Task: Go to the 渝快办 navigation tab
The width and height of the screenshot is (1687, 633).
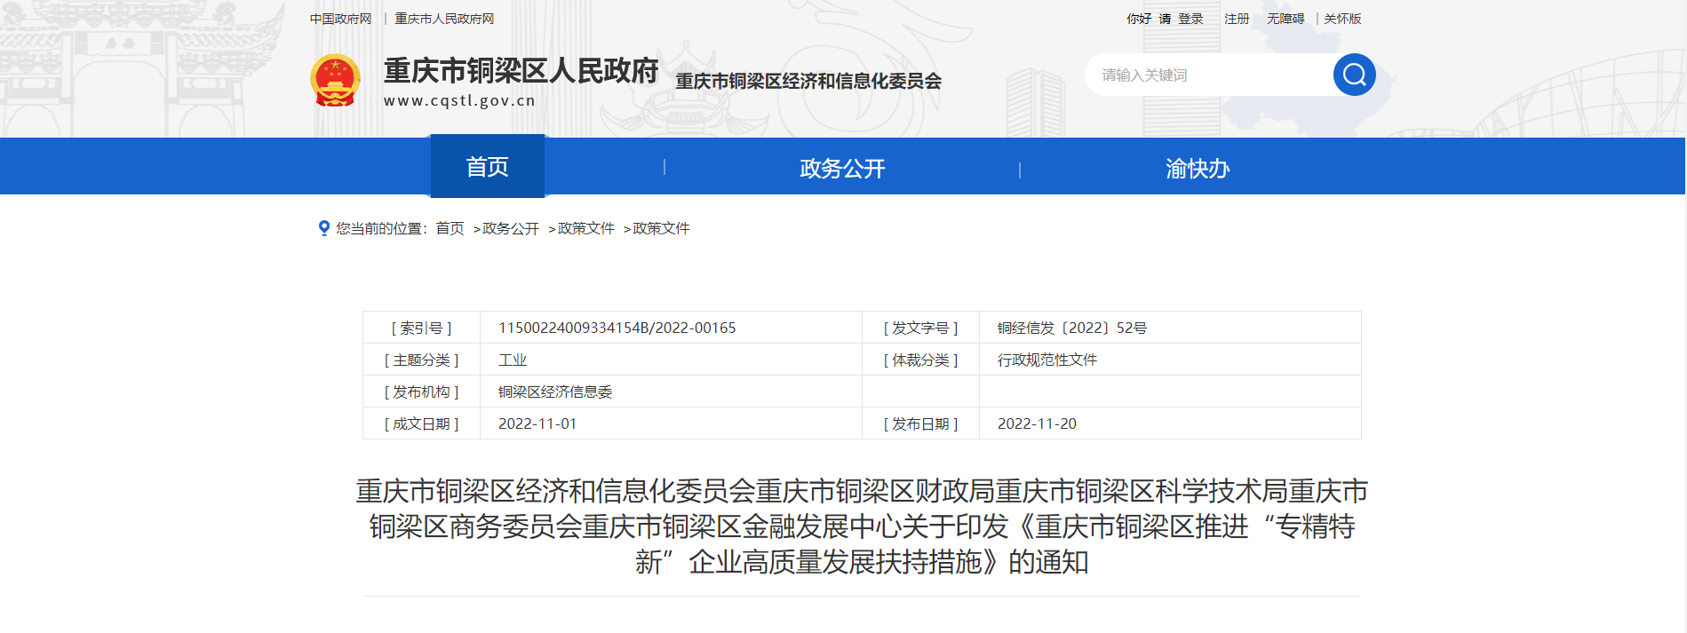Action: (1198, 169)
